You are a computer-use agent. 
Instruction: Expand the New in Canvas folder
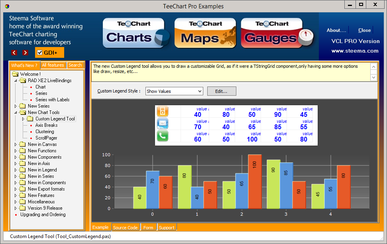[x=16, y=144]
